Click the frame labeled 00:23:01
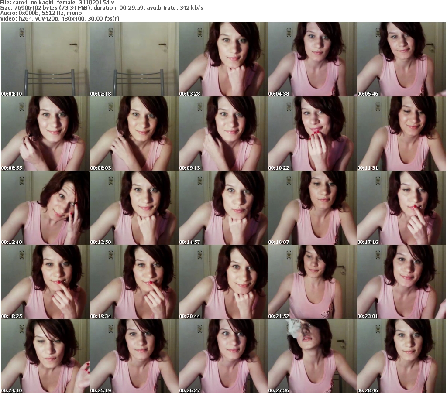 (402, 282)
